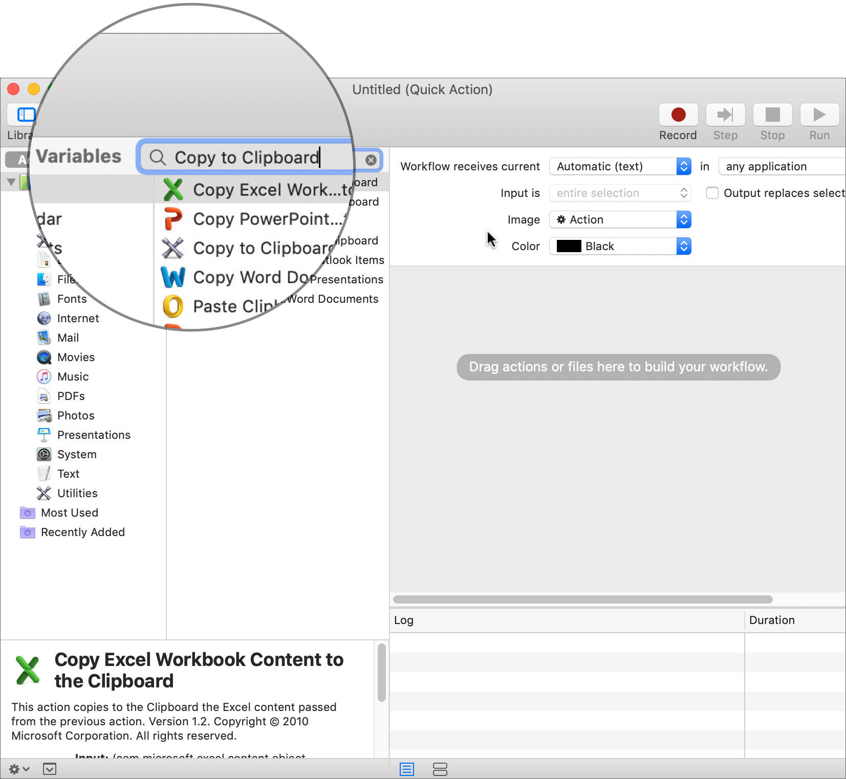Clear the search field with the X button
Screen dimensions: 846x779
pyautogui.click(x=371, y=159)
